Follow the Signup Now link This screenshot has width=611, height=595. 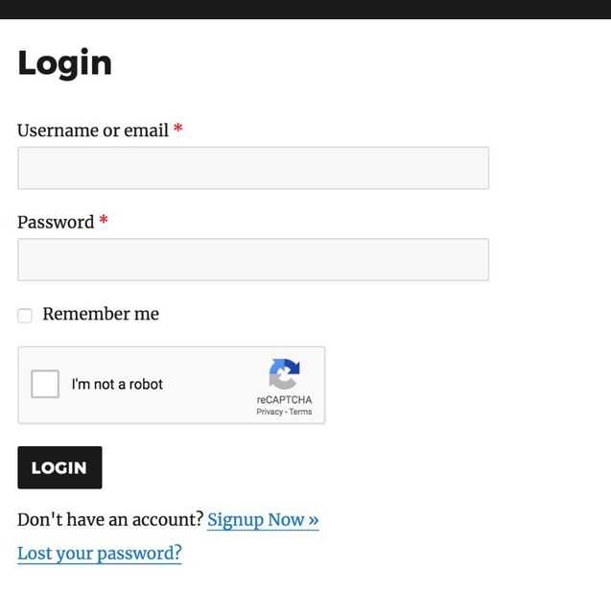(263, 520)
